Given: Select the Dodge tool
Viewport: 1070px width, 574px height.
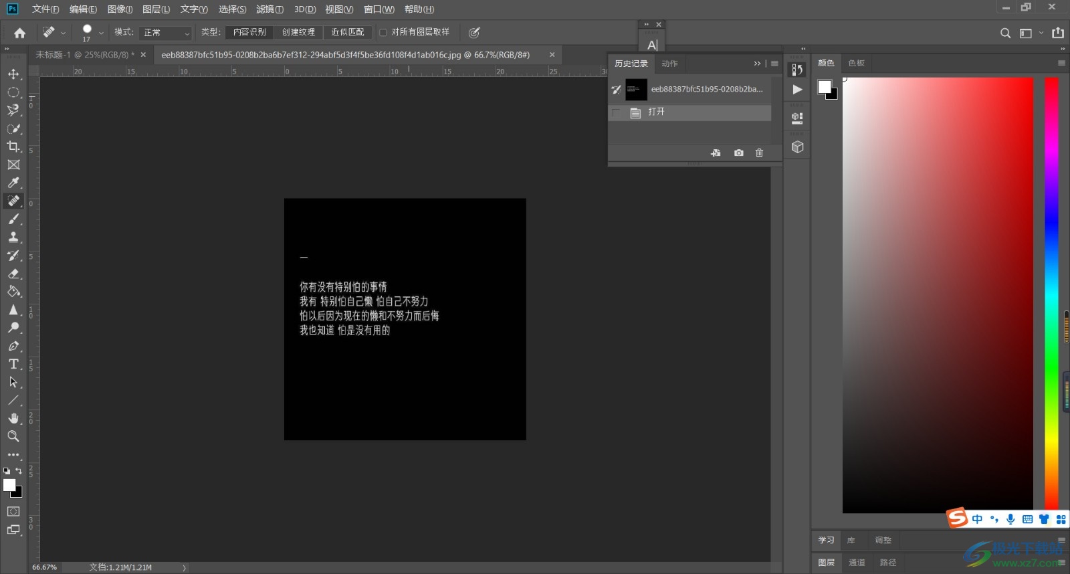Looking at the screenshot, I should pyautogui.click(x=13, y=328).
